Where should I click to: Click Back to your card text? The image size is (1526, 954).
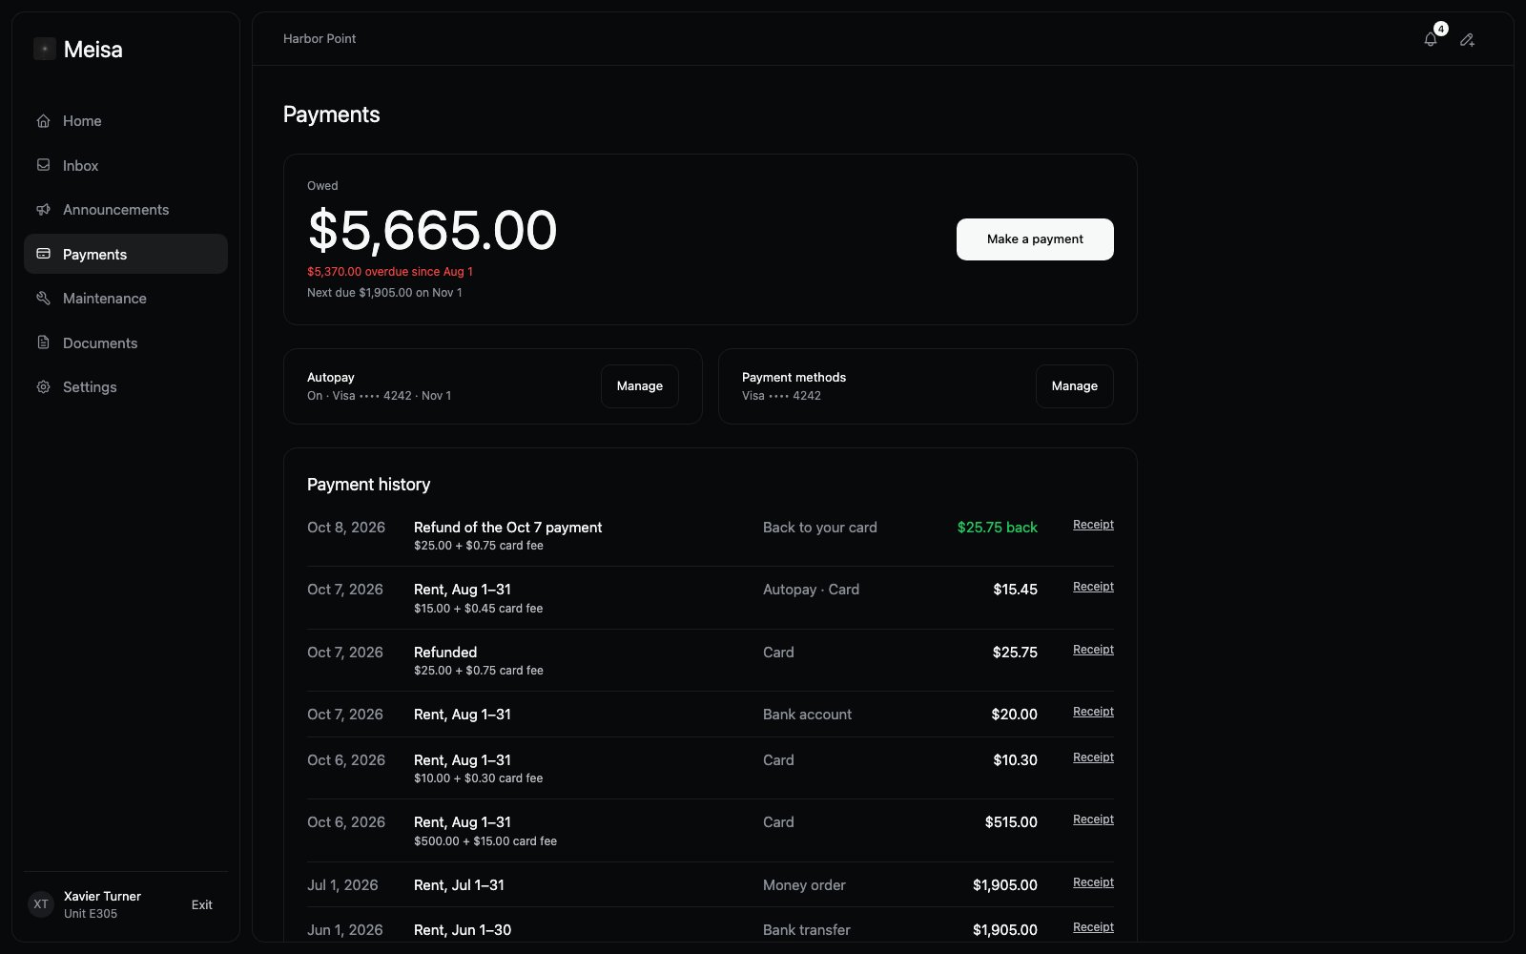tap(820, 528)
